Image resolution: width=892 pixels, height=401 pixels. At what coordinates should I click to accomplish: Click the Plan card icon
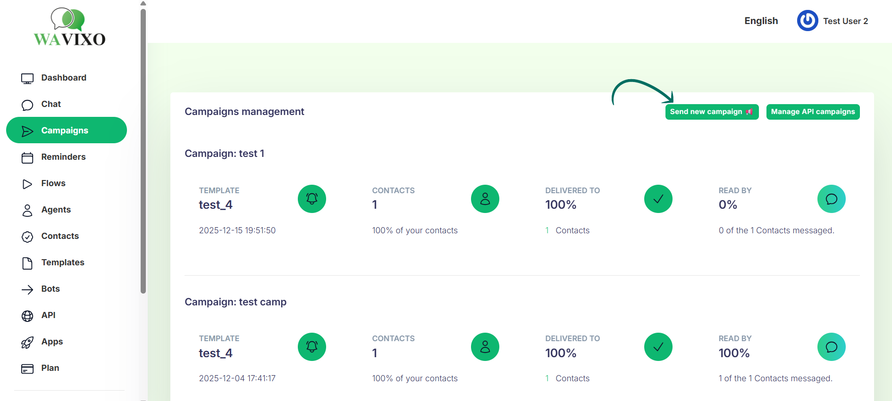(x=27, y=368)
